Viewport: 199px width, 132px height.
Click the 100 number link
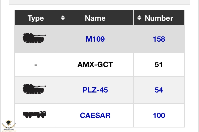(x=159, y=115)
